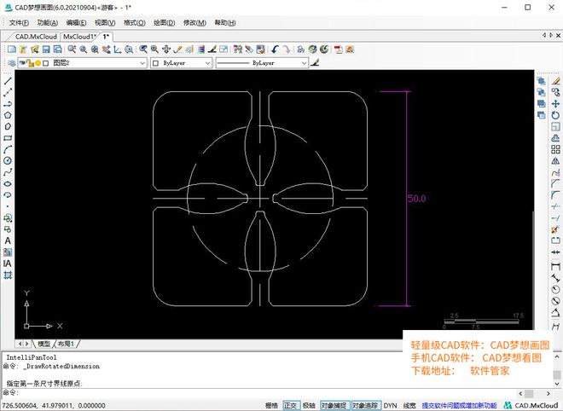Click the layer box white square swatch
The height and width of the screenshot is (411, 563).
(45, 63)
